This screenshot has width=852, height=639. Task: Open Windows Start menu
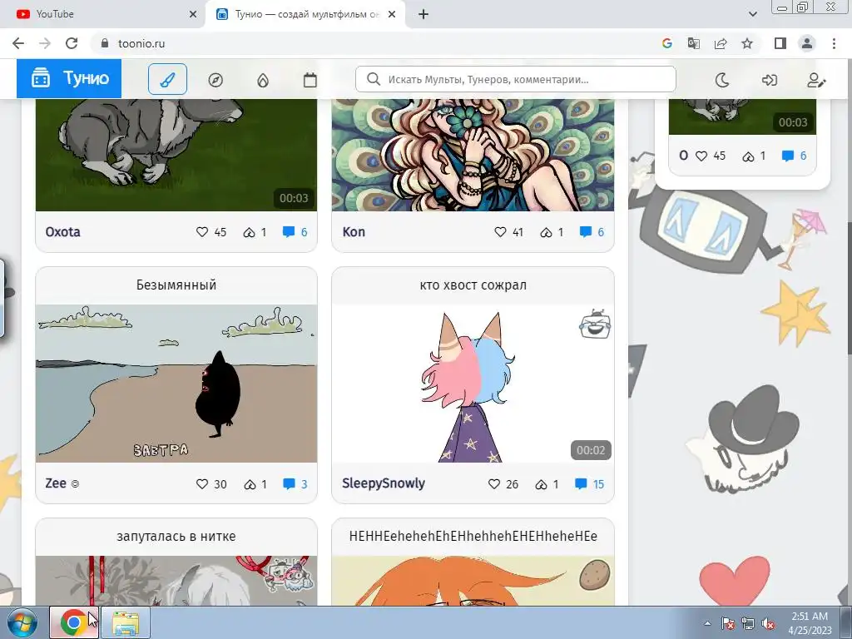click(22, 622)
